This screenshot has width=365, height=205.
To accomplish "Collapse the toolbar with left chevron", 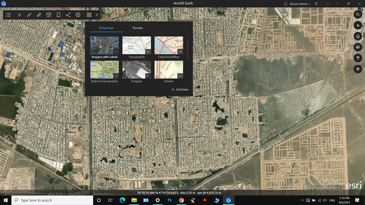I will pos(97,15).
